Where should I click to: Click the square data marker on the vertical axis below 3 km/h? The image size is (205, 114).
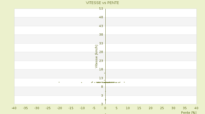[105, 100]
